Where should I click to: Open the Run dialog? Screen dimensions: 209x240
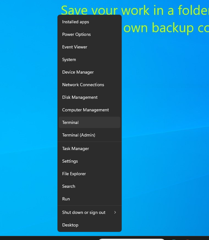click(66, 199)
